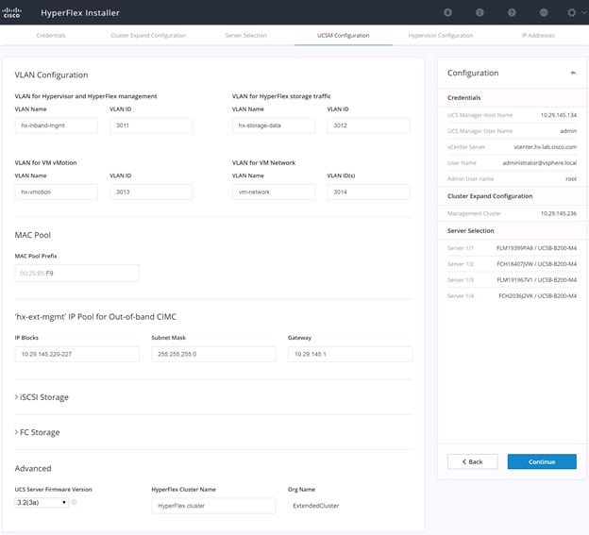Focus the hx-inband-mgmt VLAN Name field
This screenshot has width=589, height=535.
pos(57,125)
